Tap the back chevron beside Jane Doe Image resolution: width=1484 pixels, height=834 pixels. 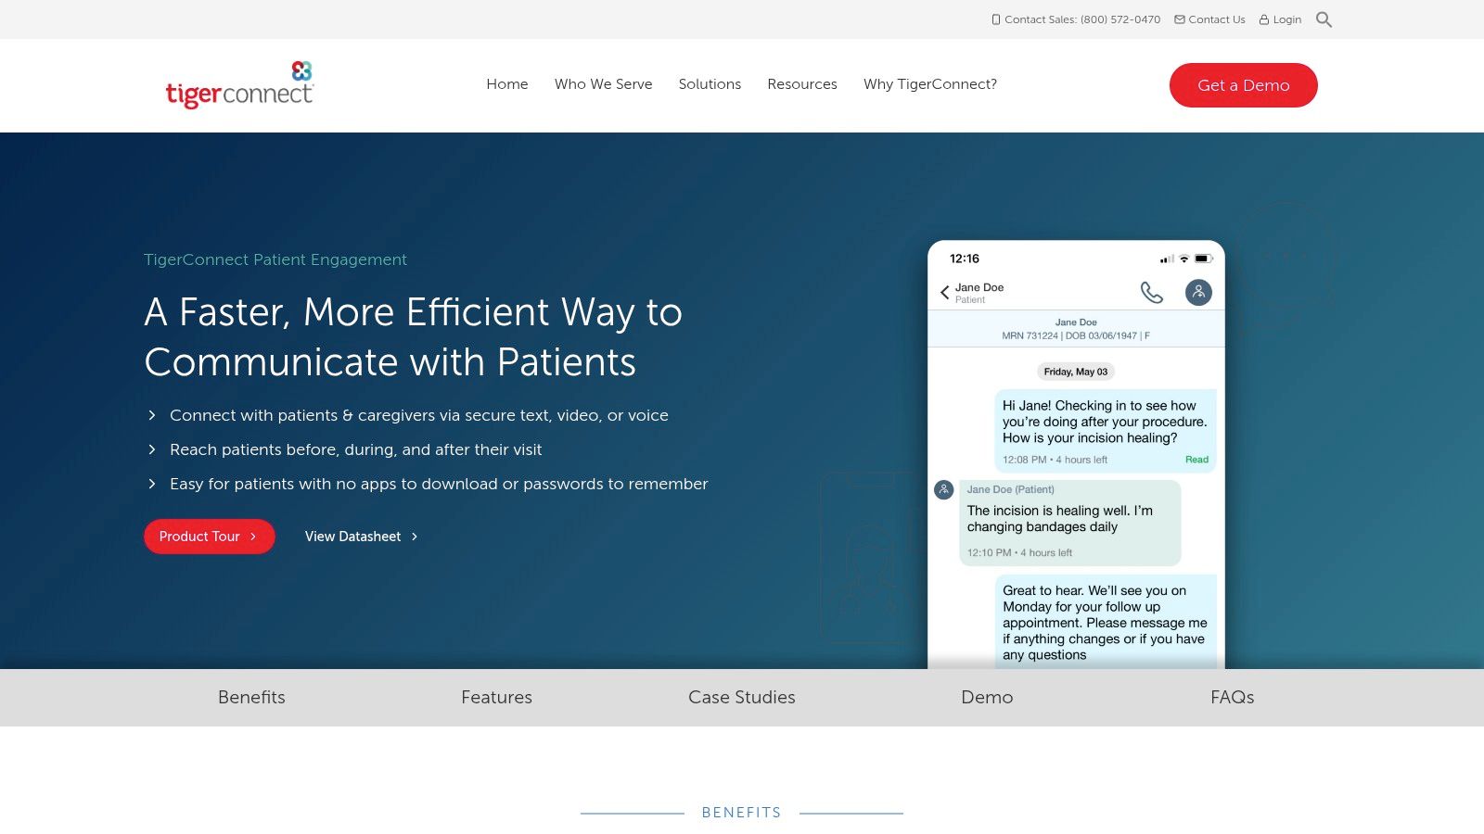[944, 293]
